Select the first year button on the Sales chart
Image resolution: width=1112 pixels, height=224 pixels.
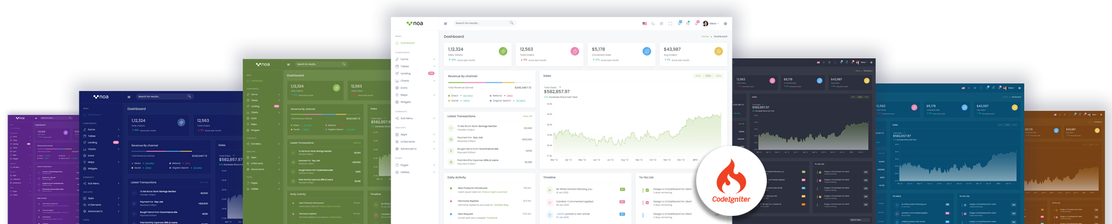[698, 76]
